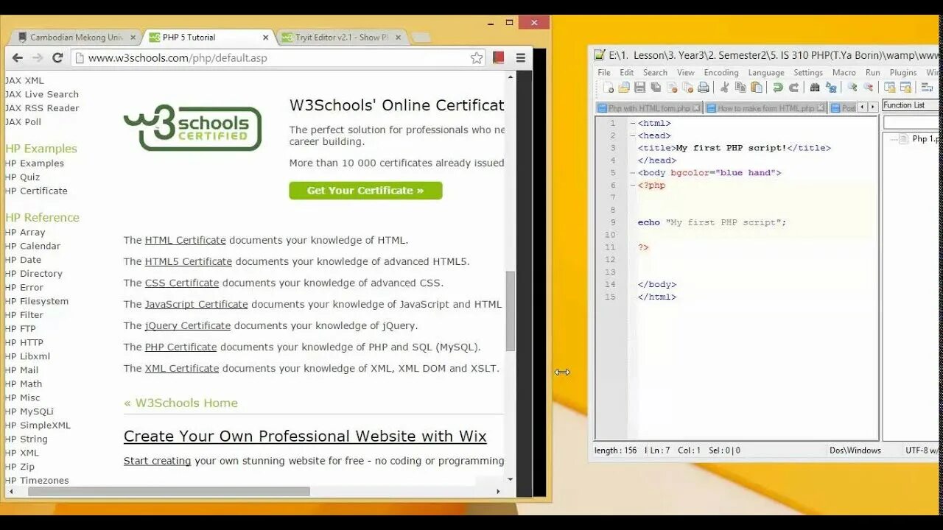The image size is (943, 530).
Task: Open Search menu in Notepad++
Action: 655,72
